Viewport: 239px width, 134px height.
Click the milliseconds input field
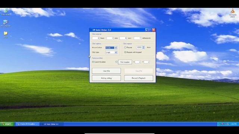[137, 38]
